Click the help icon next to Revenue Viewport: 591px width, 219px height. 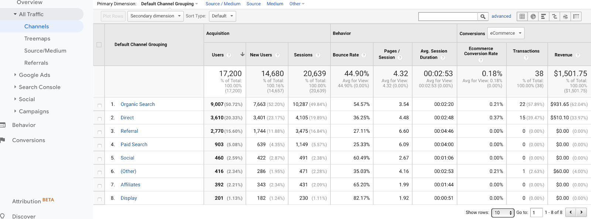(578, 55)
